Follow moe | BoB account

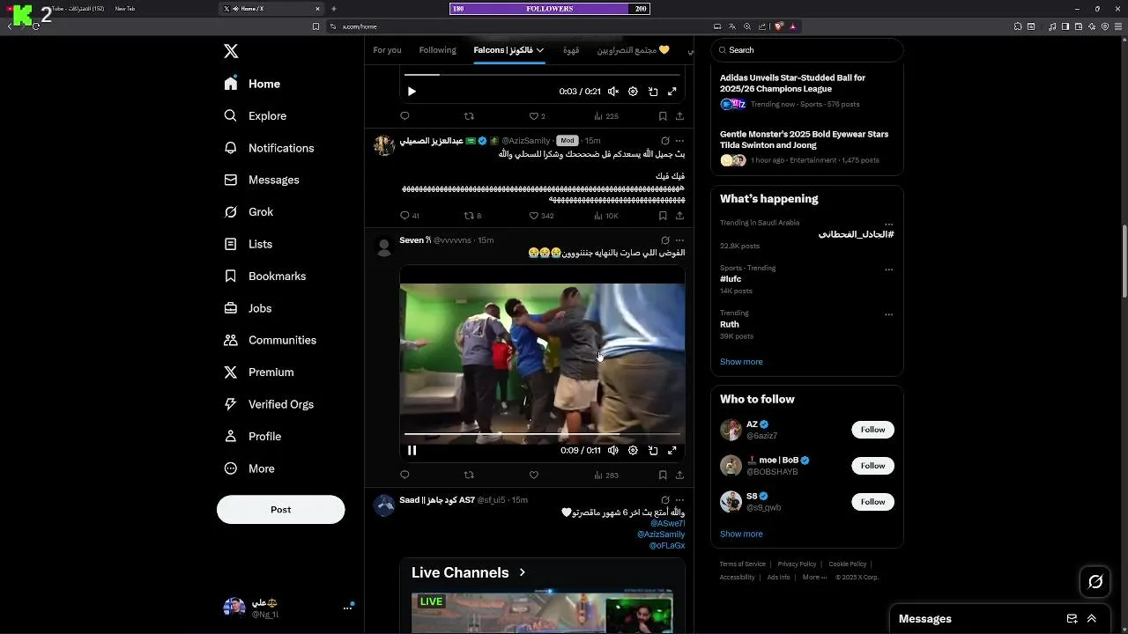pyautogui.click(x=872, y=466)
